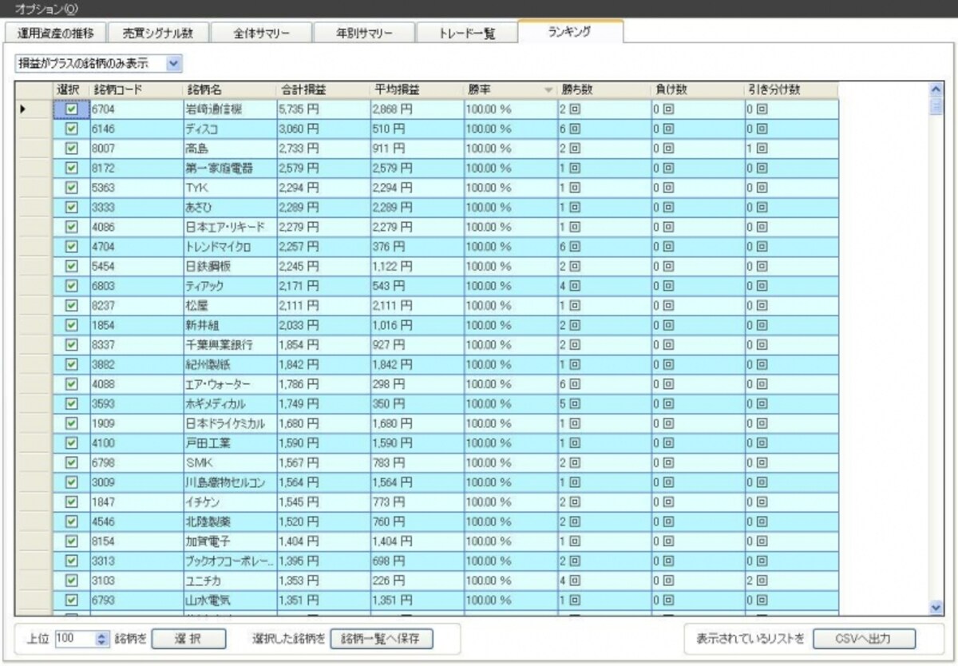This screenshot has width=958, height=666.
Task: Click the 選択 button
Action: click(x=189, y=639)
